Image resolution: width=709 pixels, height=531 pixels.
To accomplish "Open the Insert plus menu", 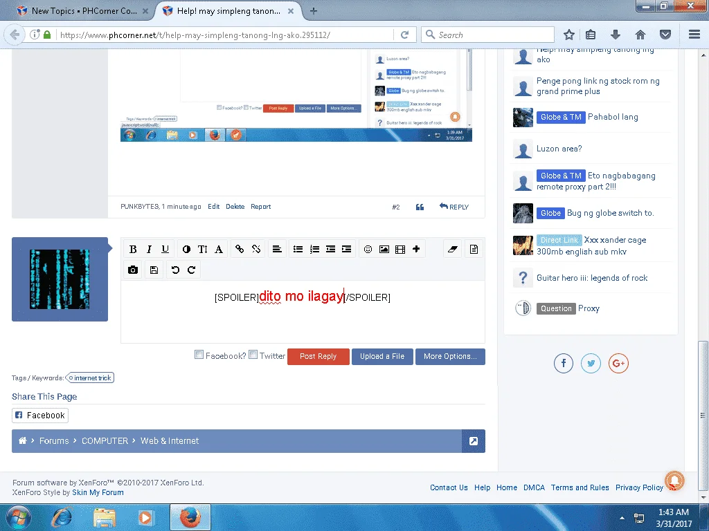I will [x=416, y=249].
